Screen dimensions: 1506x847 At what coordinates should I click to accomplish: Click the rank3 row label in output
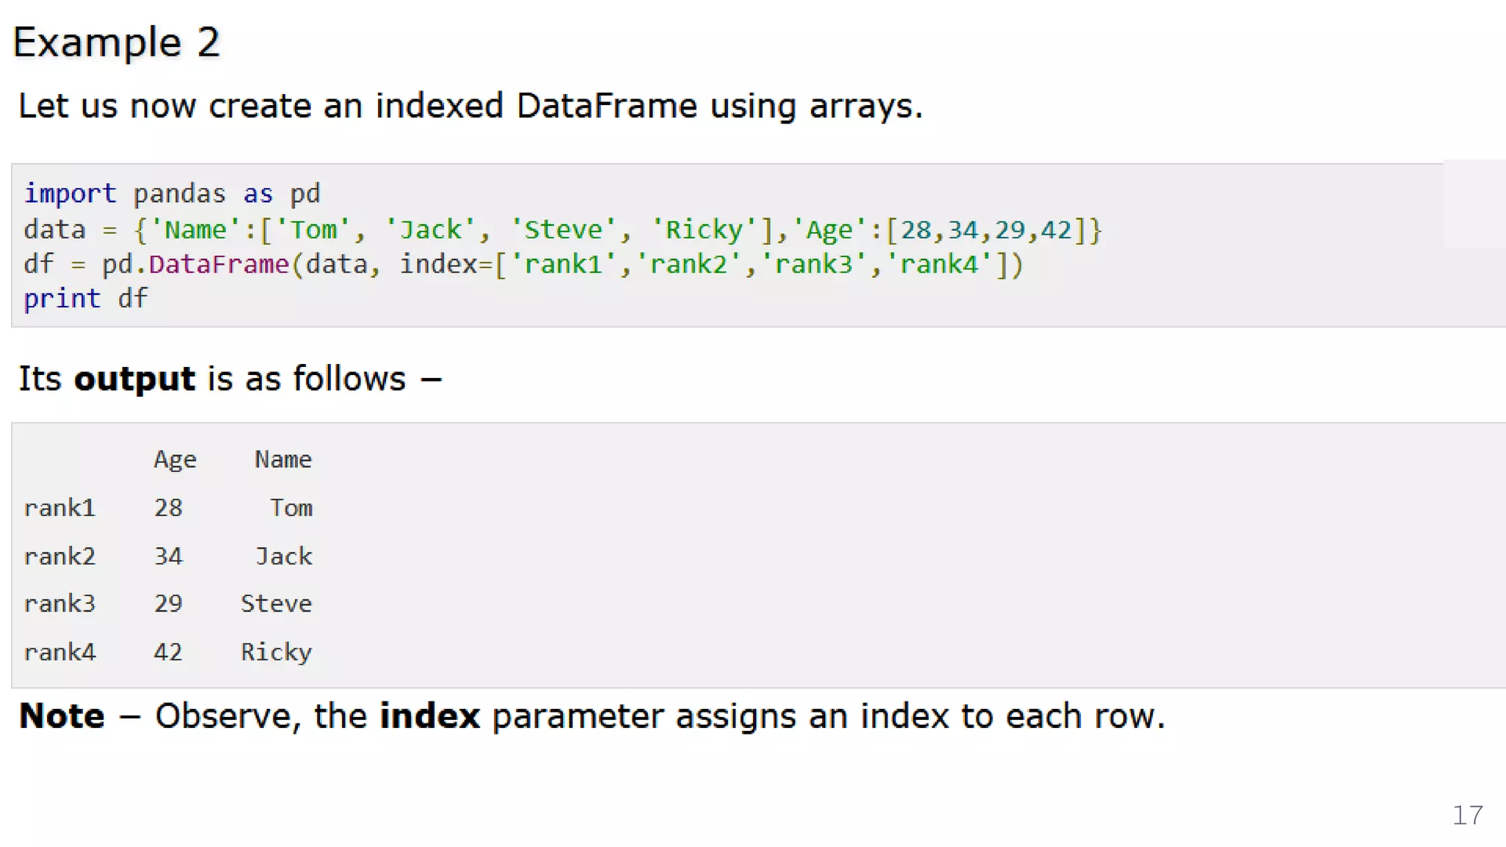click(x=60, y=604)
